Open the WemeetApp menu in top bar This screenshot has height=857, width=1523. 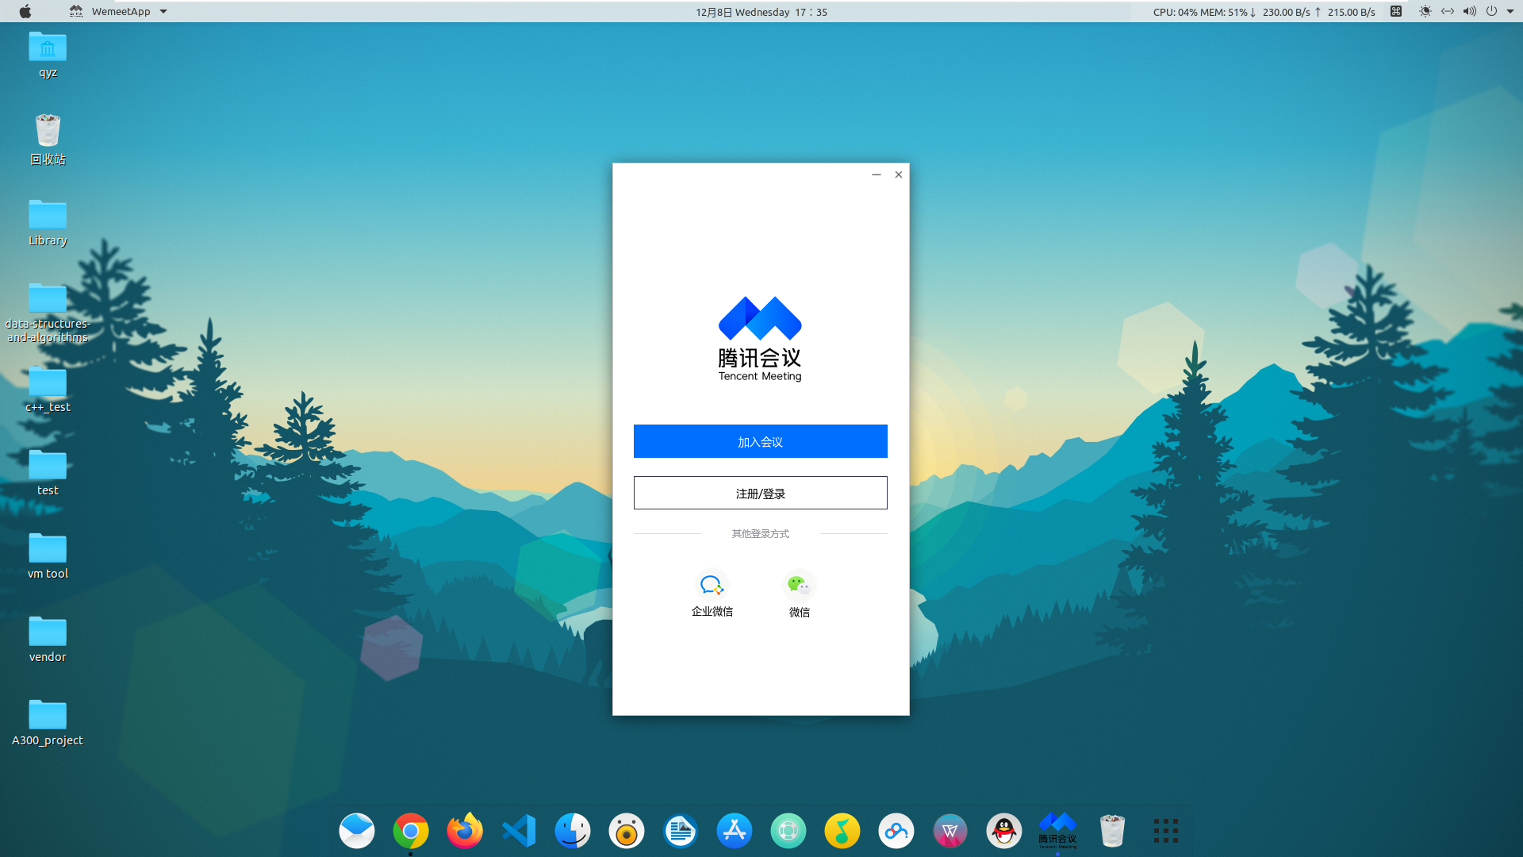121,12
